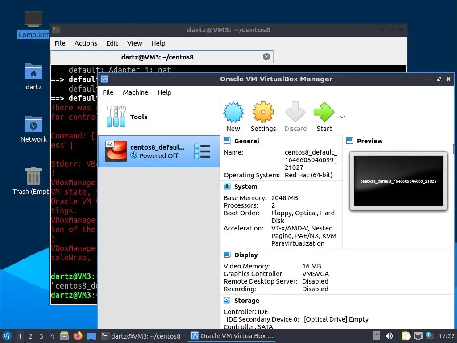Switch to workspace 2

click(x=31, y=336)
